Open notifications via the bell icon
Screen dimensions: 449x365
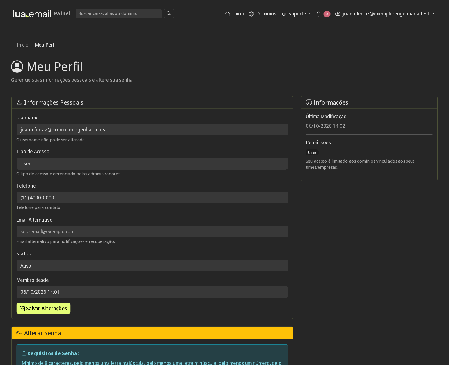319,14
